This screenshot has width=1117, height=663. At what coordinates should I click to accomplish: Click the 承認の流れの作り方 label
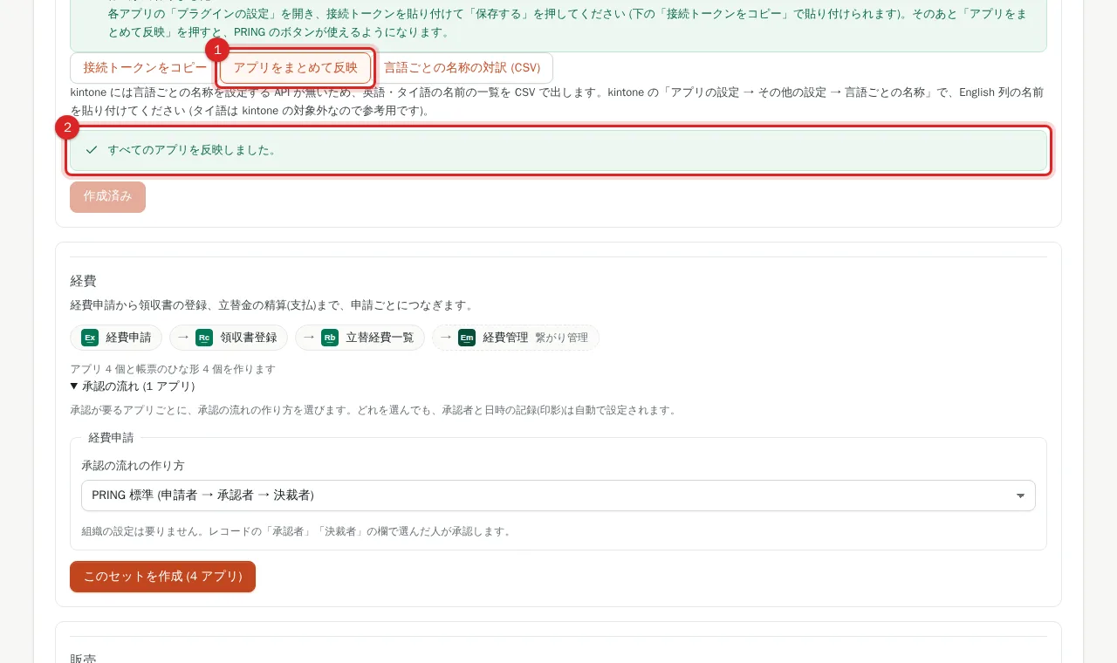click(x=133, y=466)
